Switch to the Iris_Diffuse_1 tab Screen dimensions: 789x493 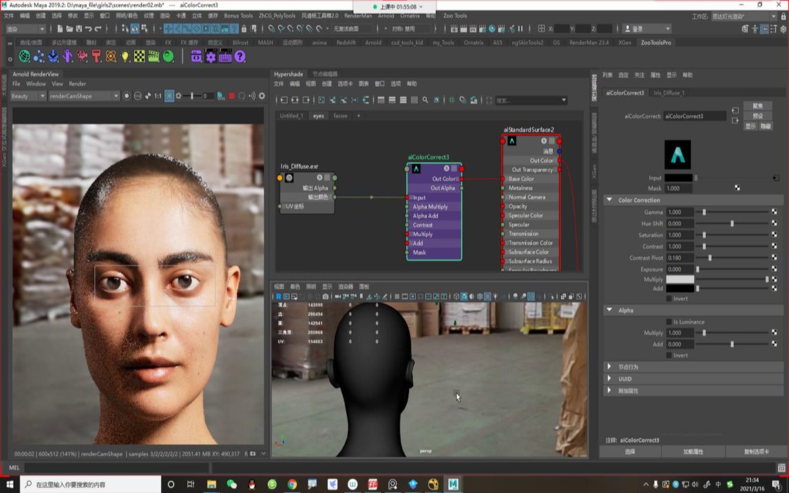pyautogui.click(x=669, y=93)
